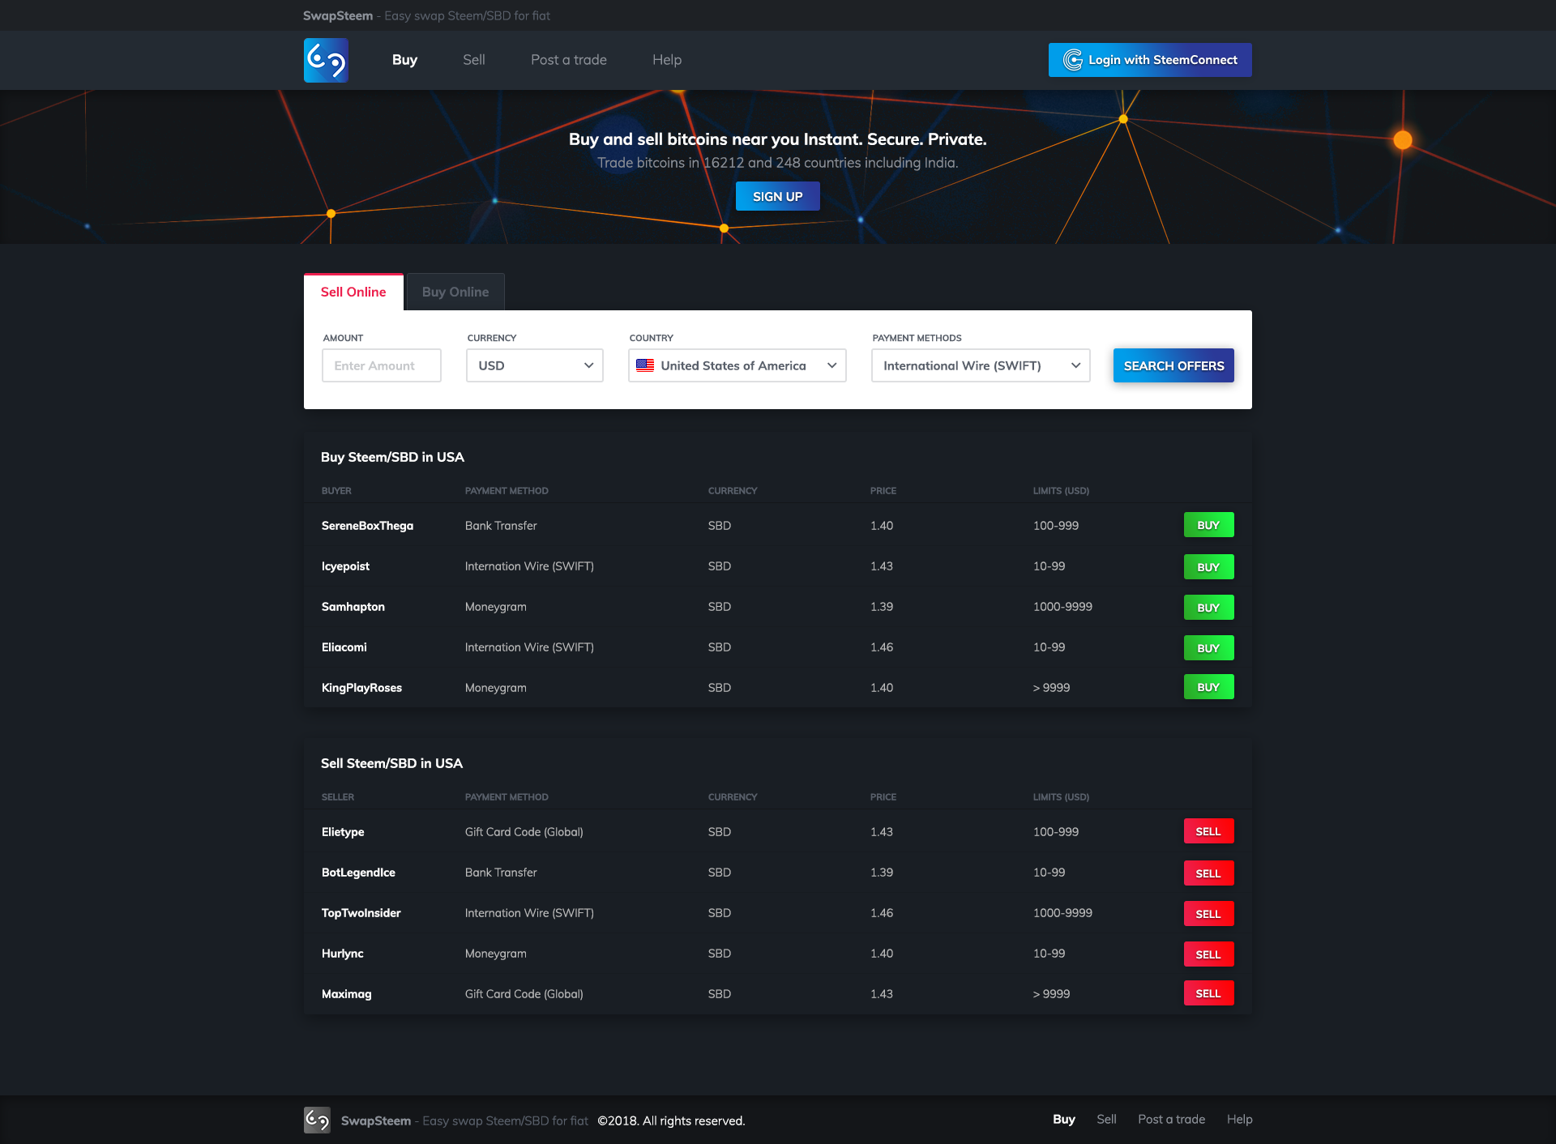
Task: Open the Samhapton buyer profile link
Action: [353, 607]
